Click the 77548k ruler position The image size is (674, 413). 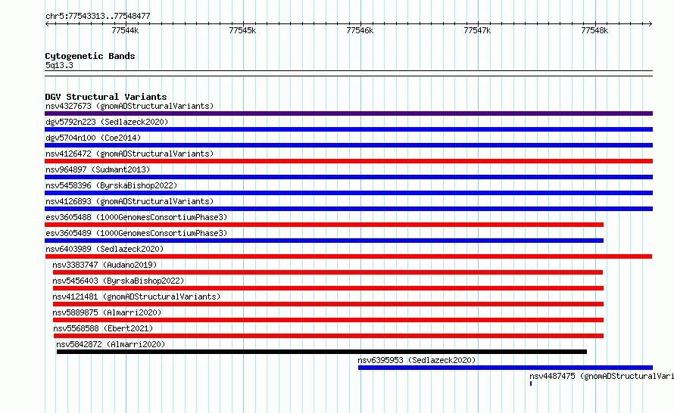594,30
